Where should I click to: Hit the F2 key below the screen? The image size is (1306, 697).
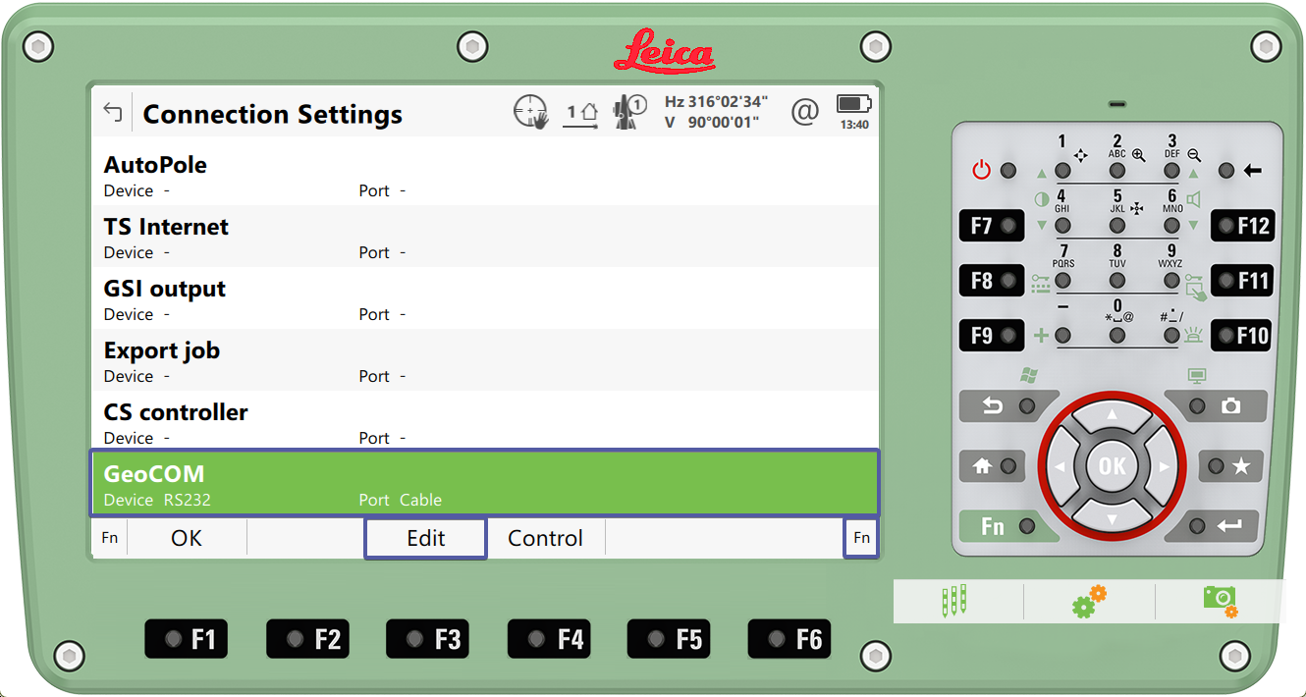point(308,639)
